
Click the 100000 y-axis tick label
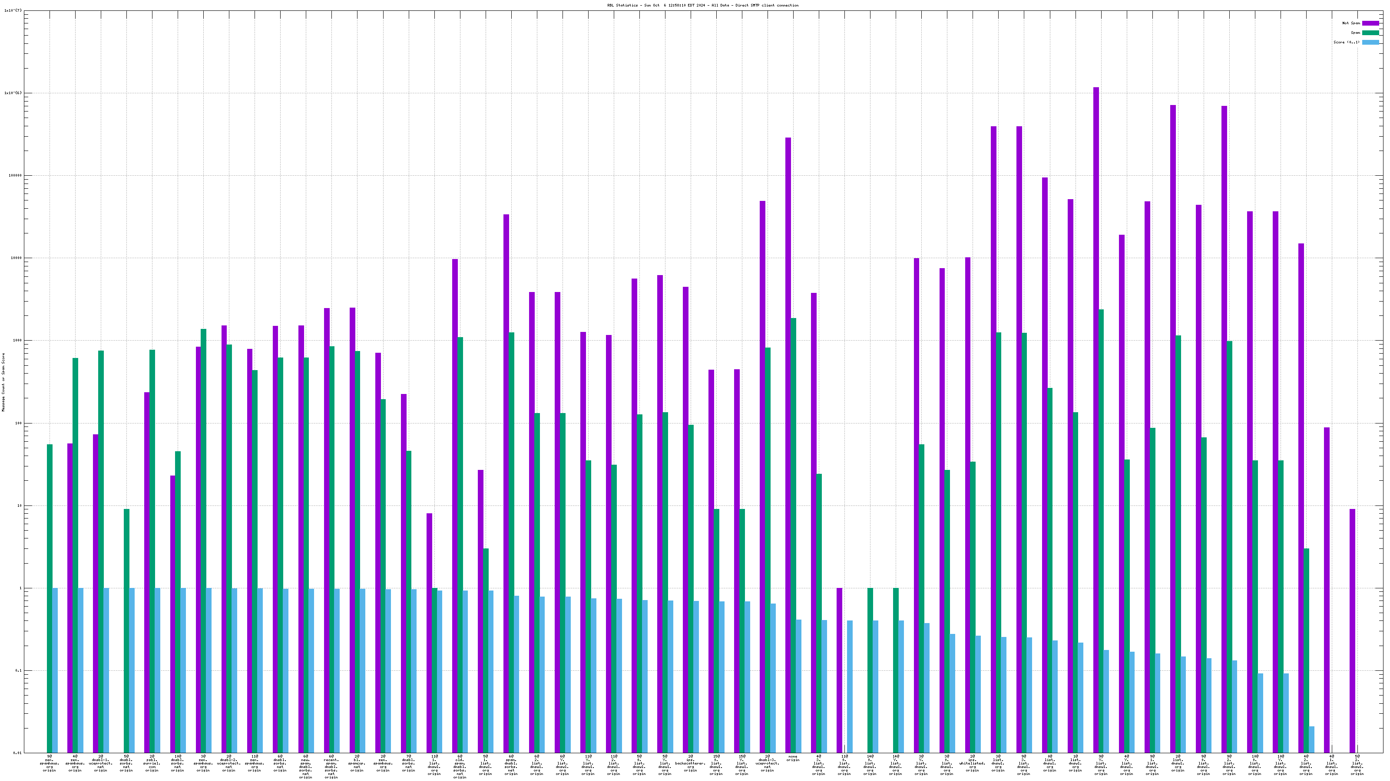[15, 175]
